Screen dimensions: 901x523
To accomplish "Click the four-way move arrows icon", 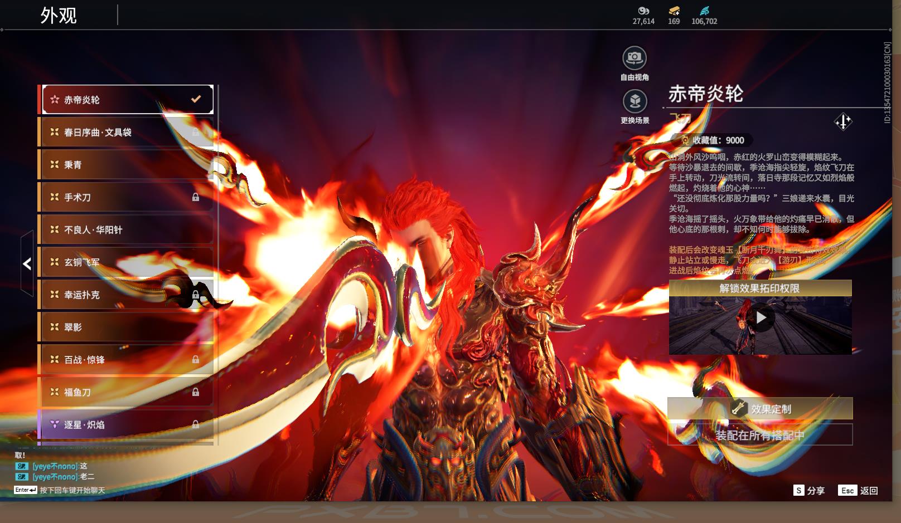I will (842, 121).
